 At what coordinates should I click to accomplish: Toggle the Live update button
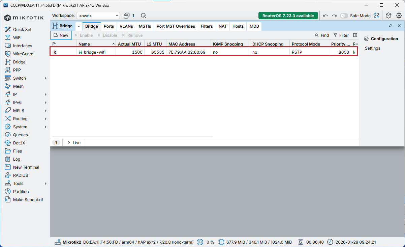tap(74, 142)
